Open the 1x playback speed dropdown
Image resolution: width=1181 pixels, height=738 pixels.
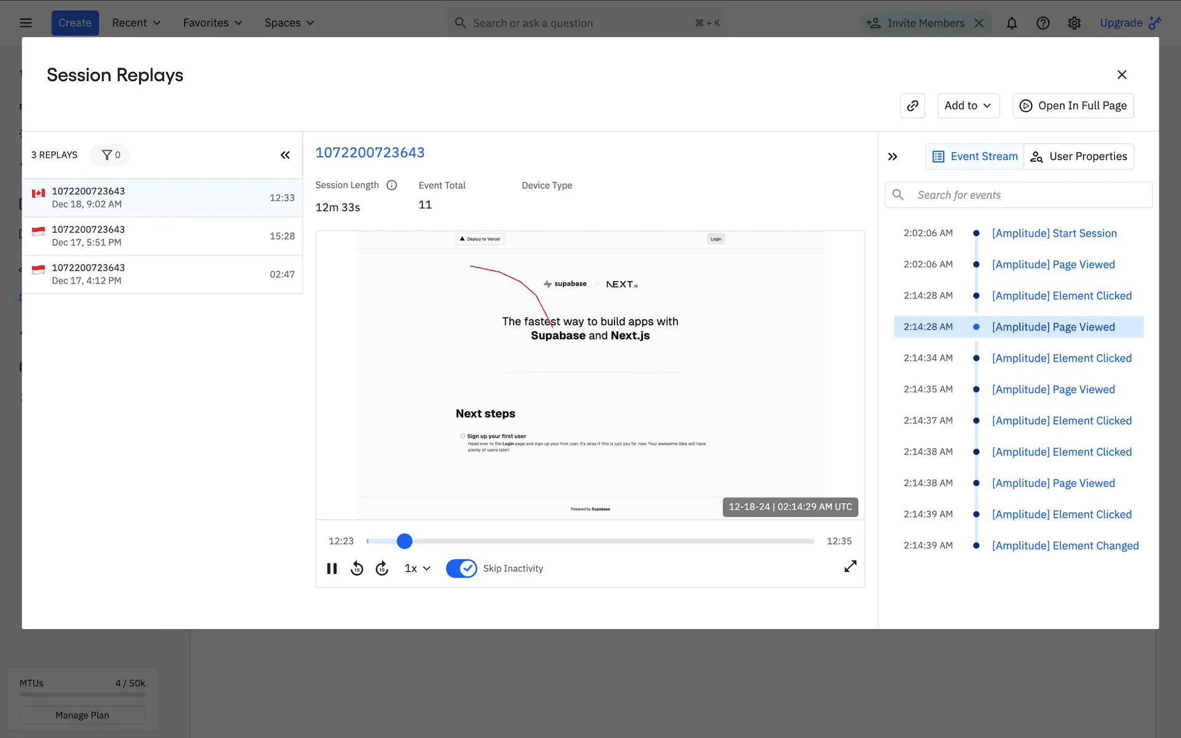point(417,568)
